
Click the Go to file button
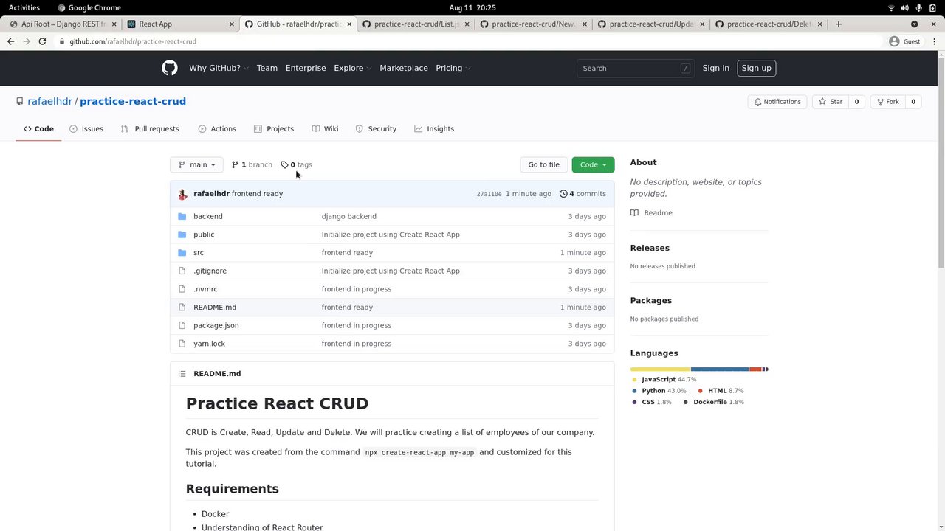[543, 164]
